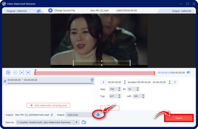
Task: Click the pink timeline progress bar
Action: tap(95, 73)
